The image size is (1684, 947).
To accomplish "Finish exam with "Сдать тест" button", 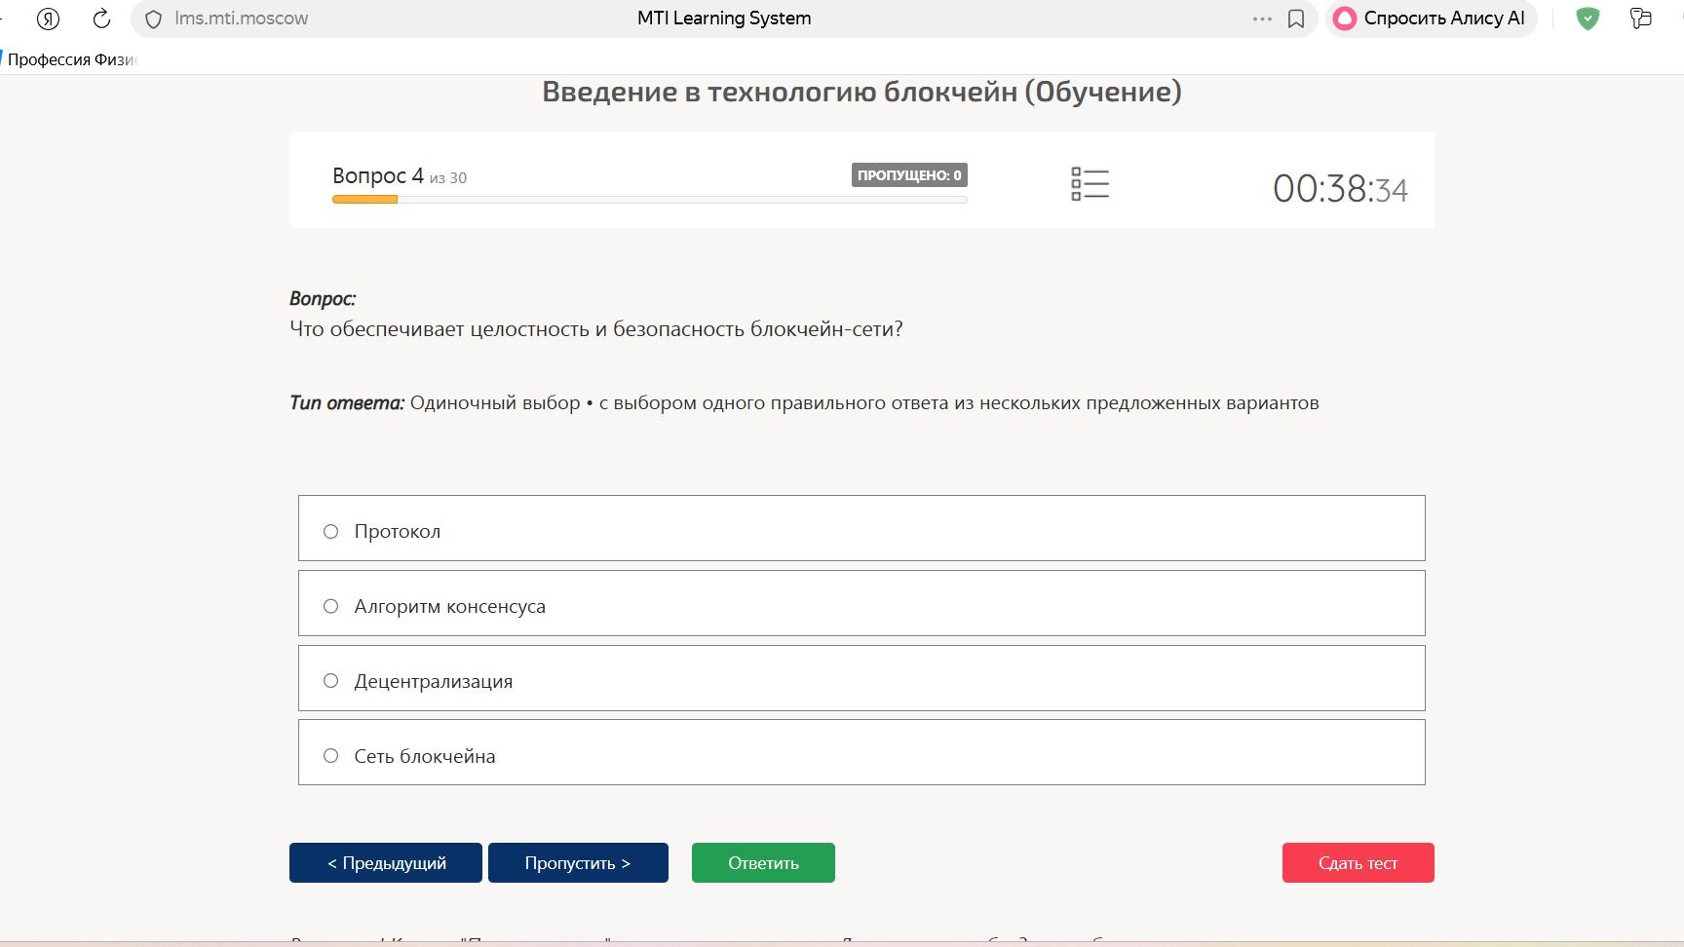I will click(1358, 862).
